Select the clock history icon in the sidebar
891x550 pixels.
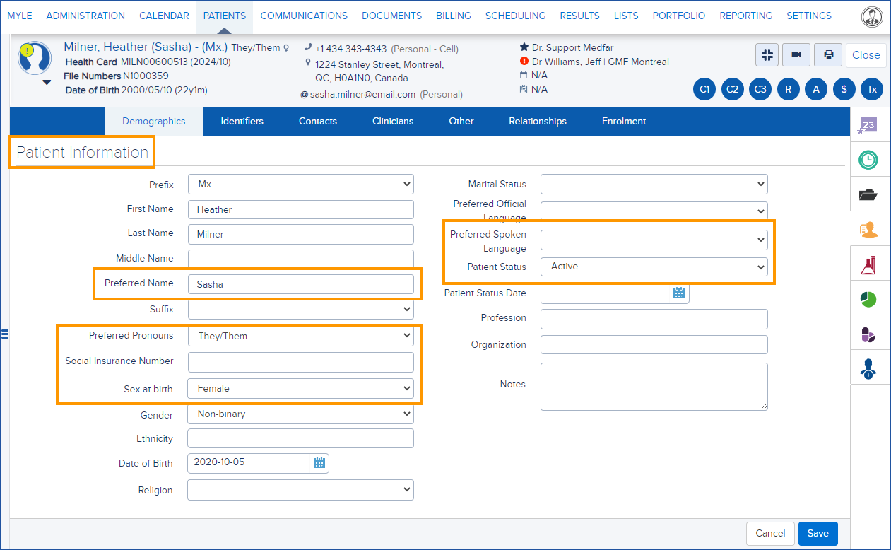869,159
